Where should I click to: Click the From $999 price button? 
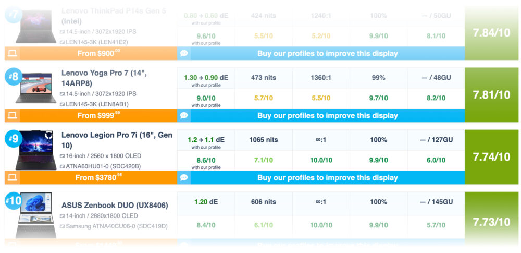tap(98, 115)
